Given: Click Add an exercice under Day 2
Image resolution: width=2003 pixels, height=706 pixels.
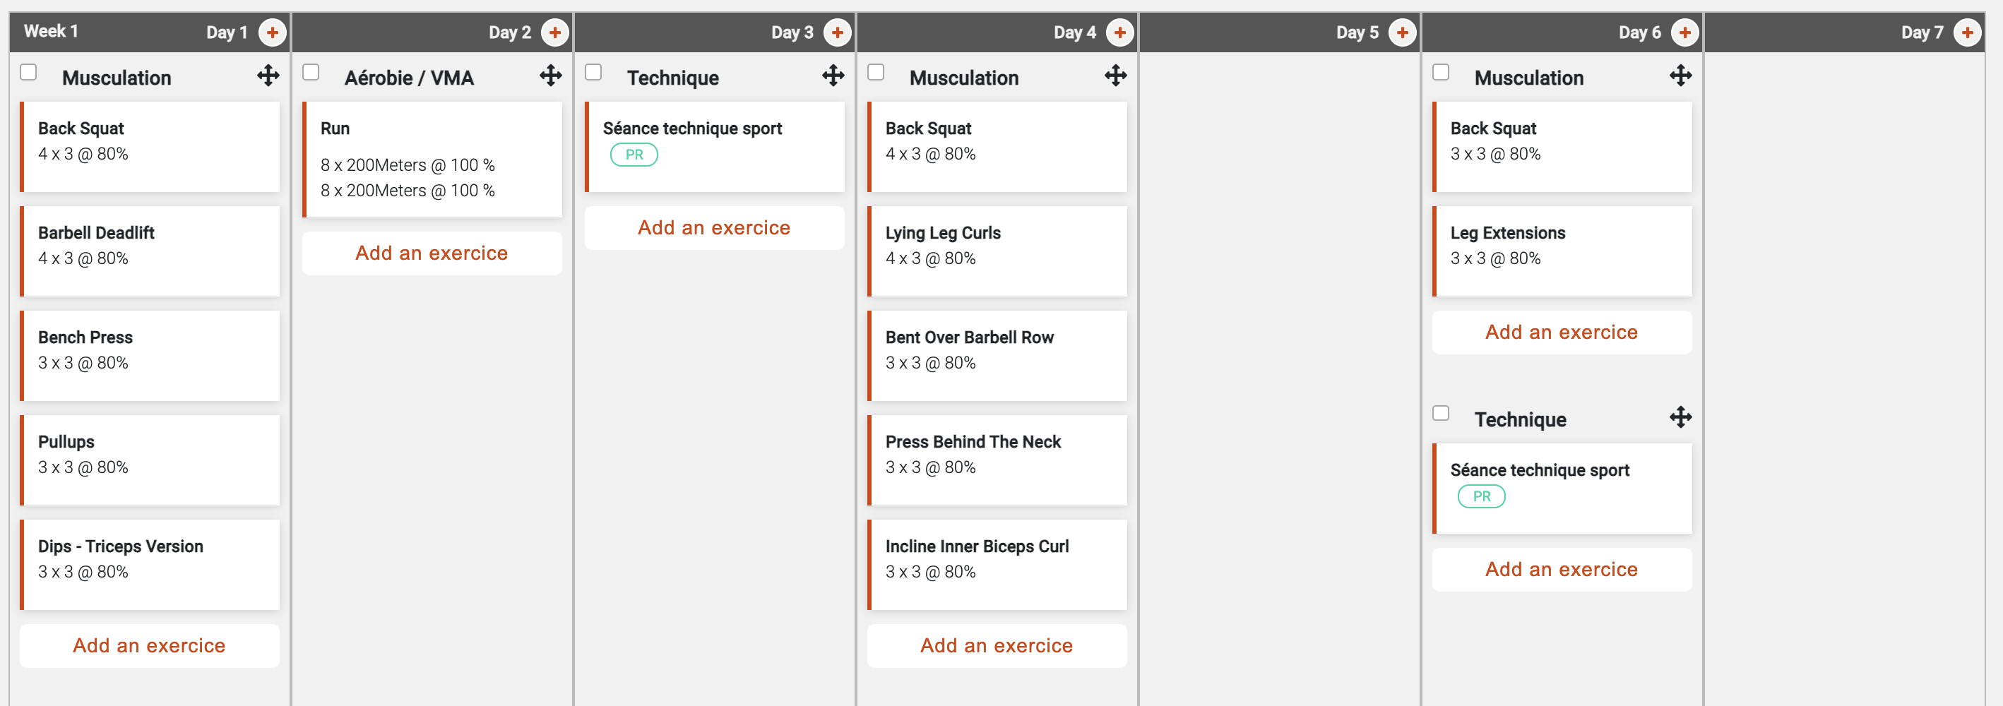Looking at the screenshot, I should [432, 253].
